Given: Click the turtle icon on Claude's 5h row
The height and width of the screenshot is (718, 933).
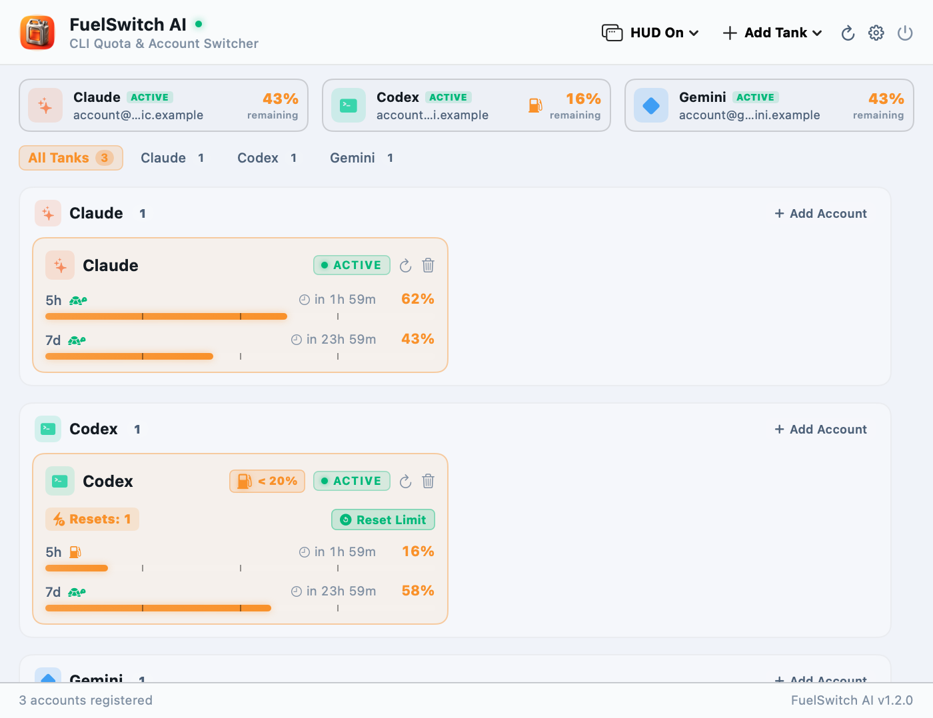Looking at the screenshot, I should [x=78, y=300].
